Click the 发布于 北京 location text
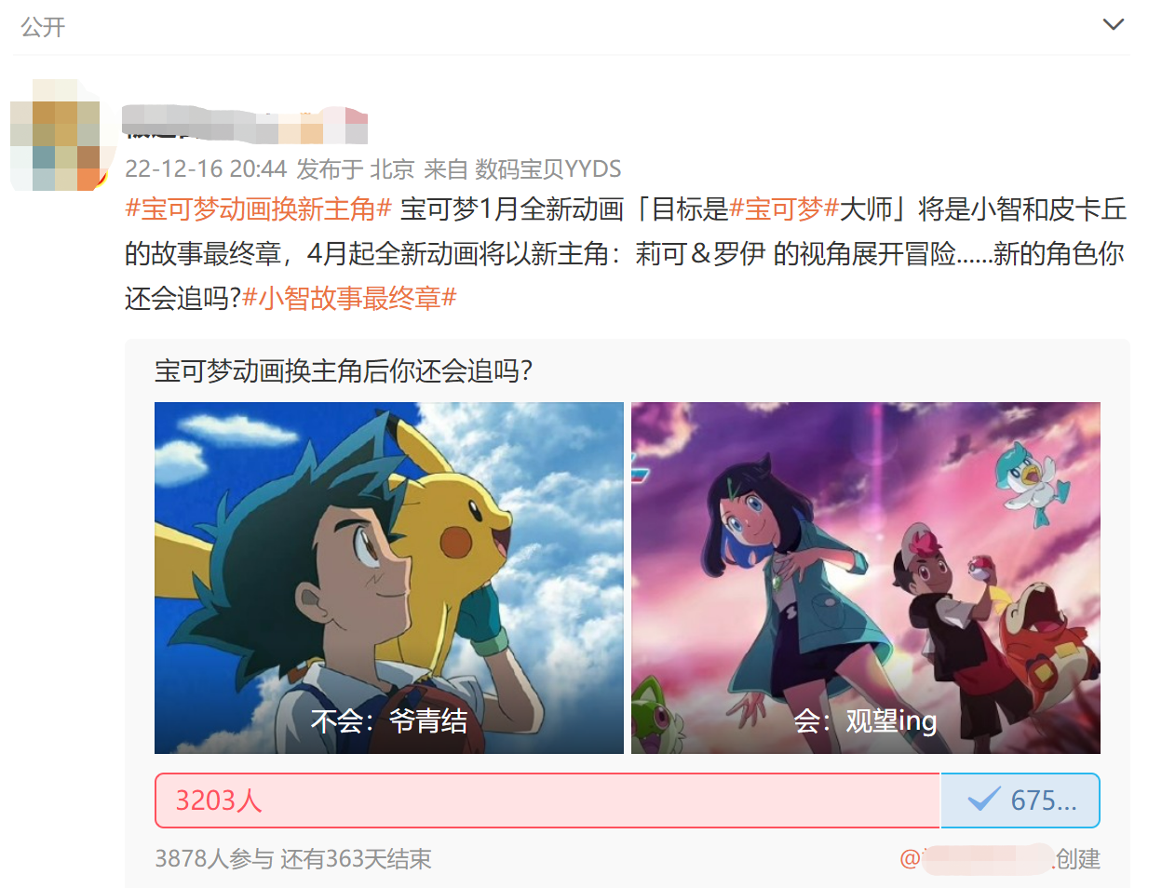Viewport: 1162px width, 888px height. 355,168
